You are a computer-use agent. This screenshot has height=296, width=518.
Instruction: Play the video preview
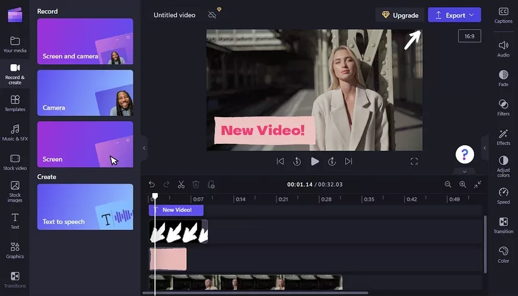point(315,161)
